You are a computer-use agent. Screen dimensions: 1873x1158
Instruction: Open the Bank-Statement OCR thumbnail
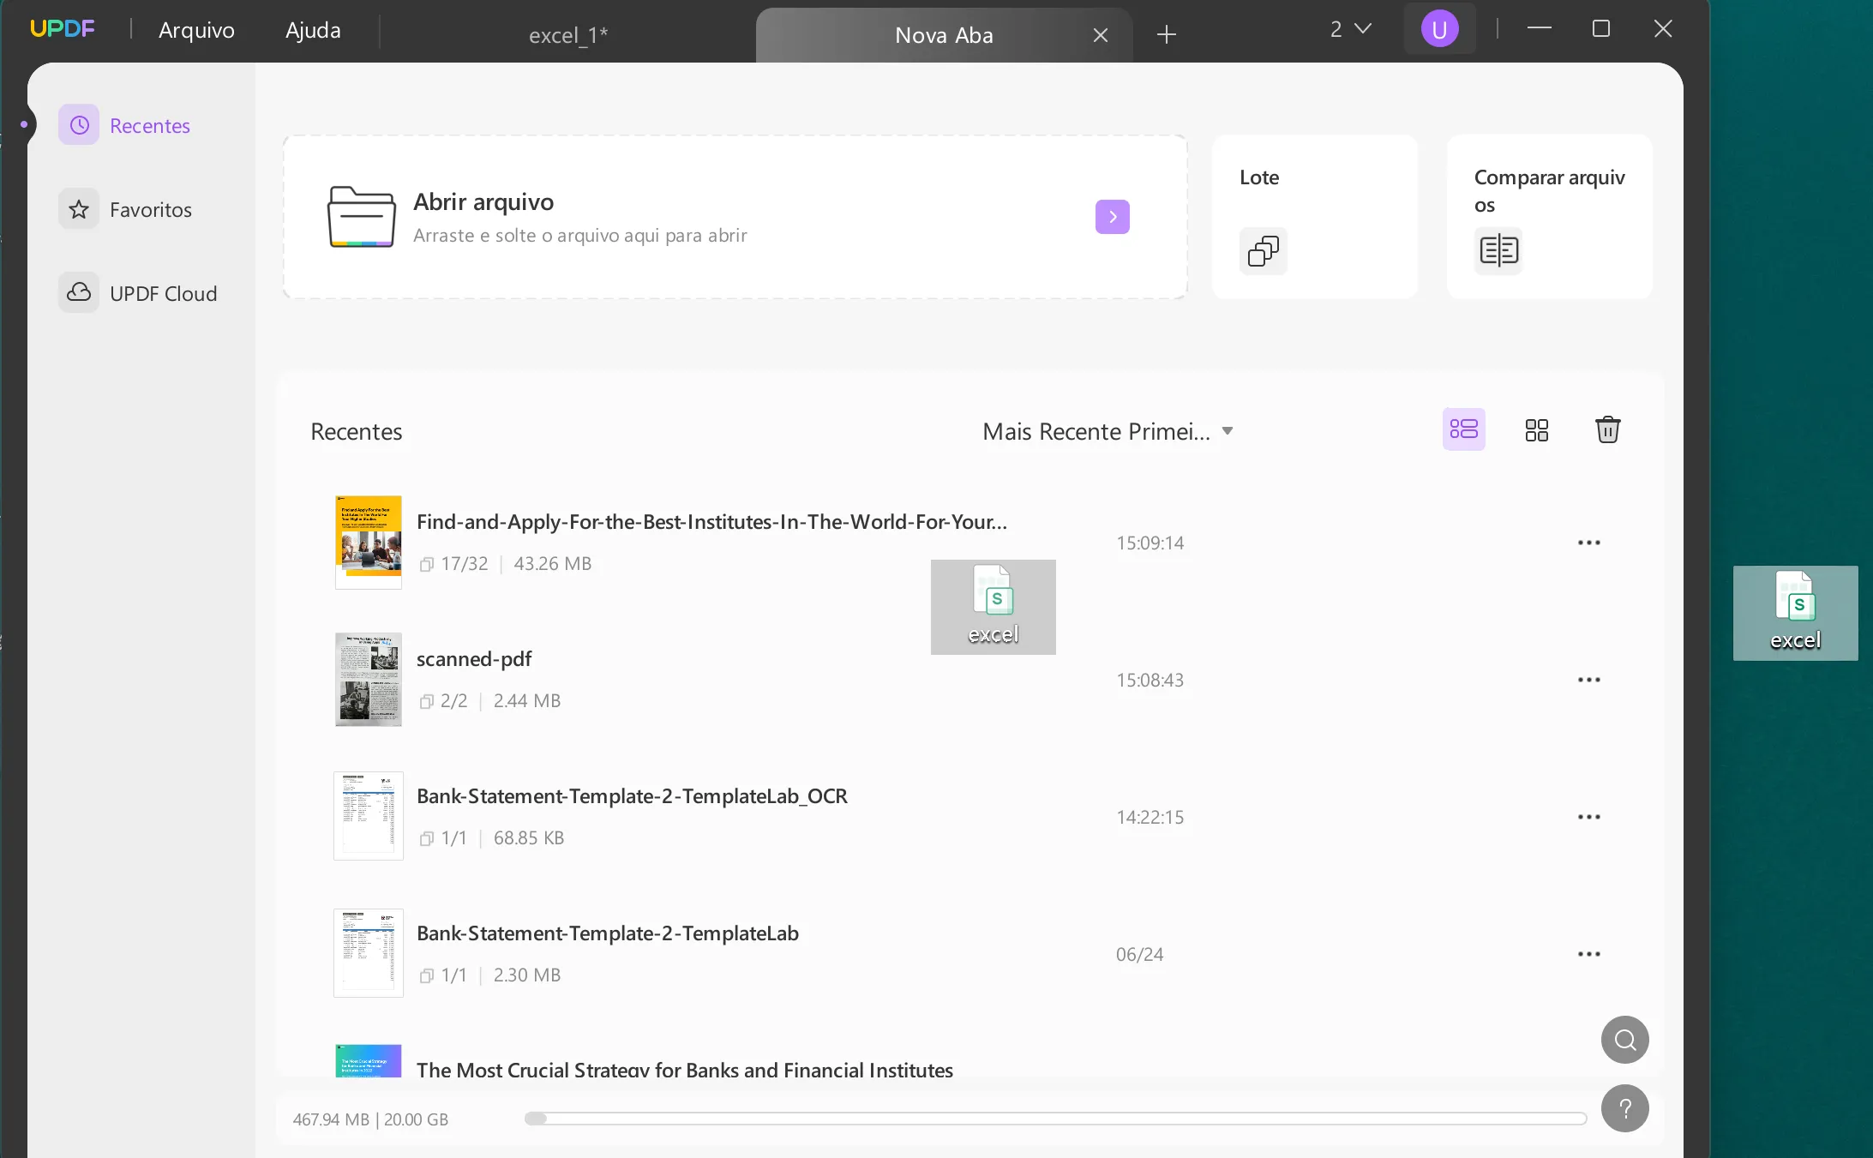coord(368,816)
